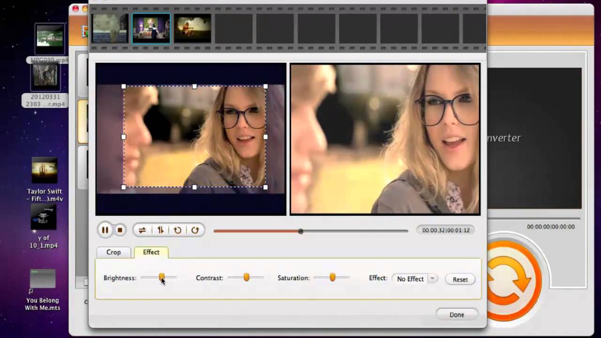Select the You Belong With Me.mts desktop file
601x338 pixels.
click(x=43, y=290)
